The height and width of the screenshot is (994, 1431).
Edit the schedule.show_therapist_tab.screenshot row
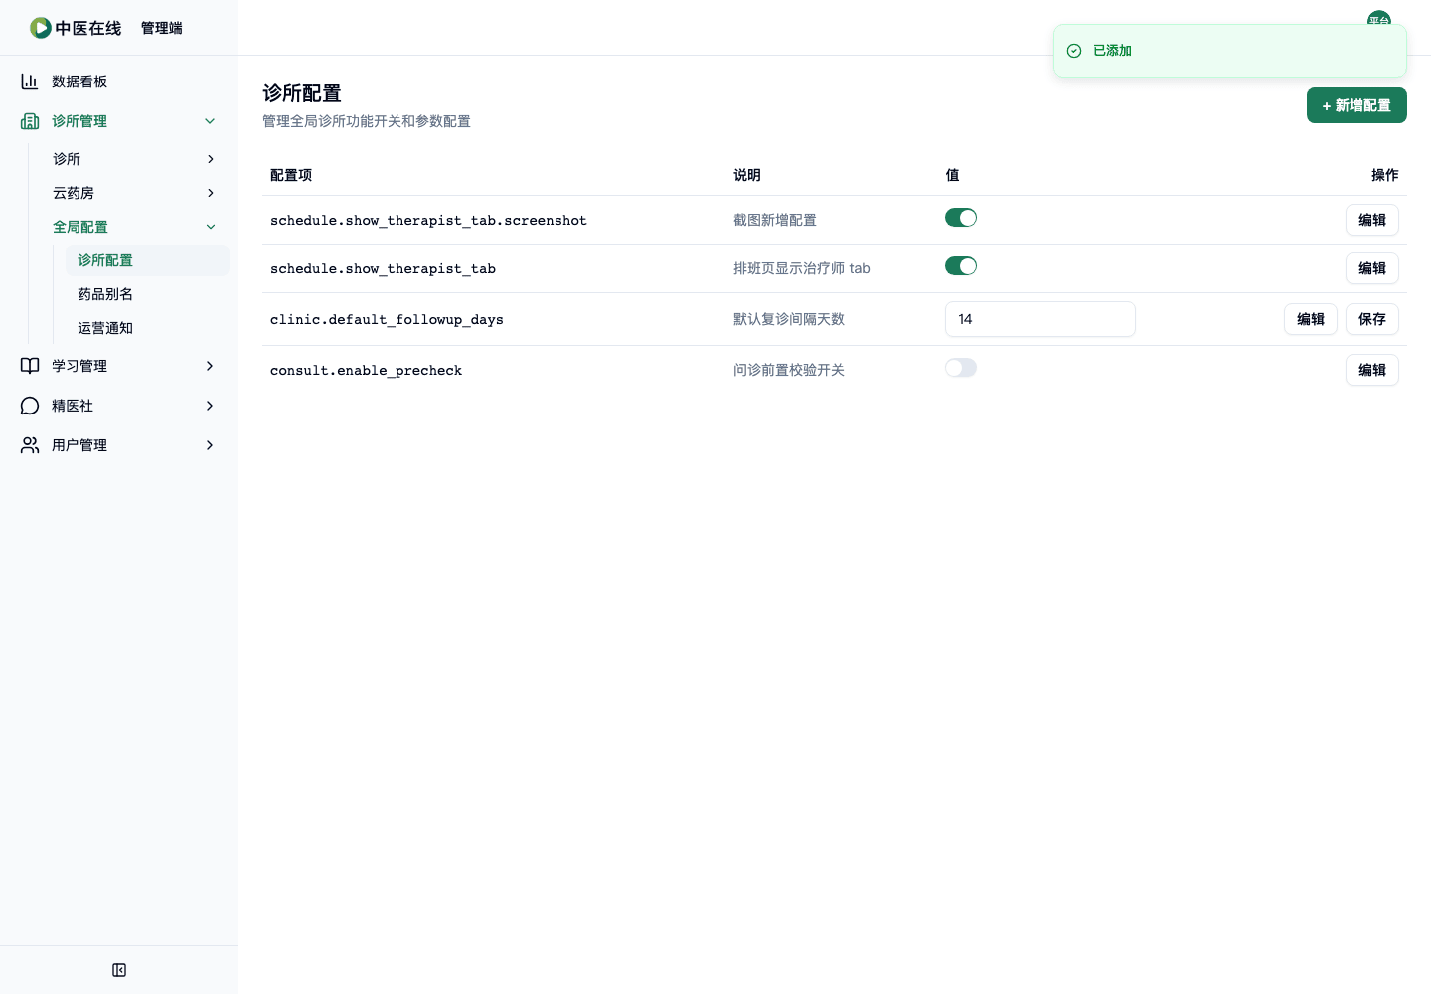pyautogui.click(x=1372, y=220)
